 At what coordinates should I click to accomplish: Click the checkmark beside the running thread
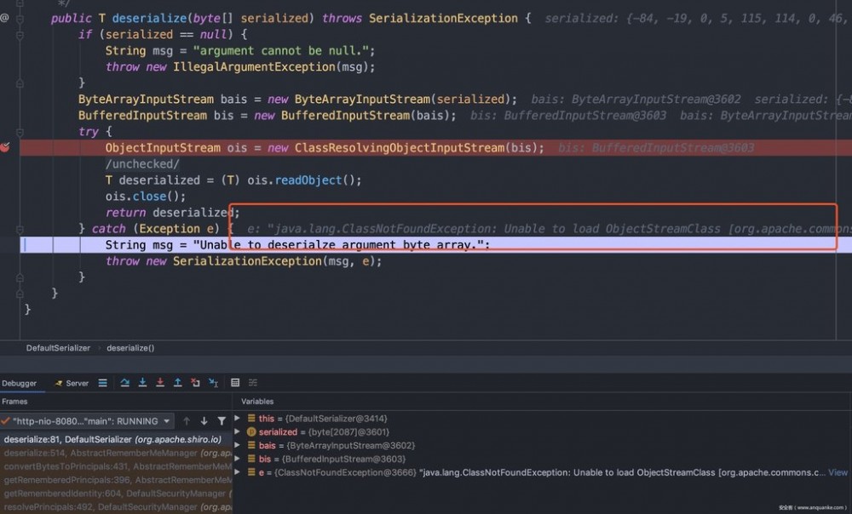click(7, 420)
